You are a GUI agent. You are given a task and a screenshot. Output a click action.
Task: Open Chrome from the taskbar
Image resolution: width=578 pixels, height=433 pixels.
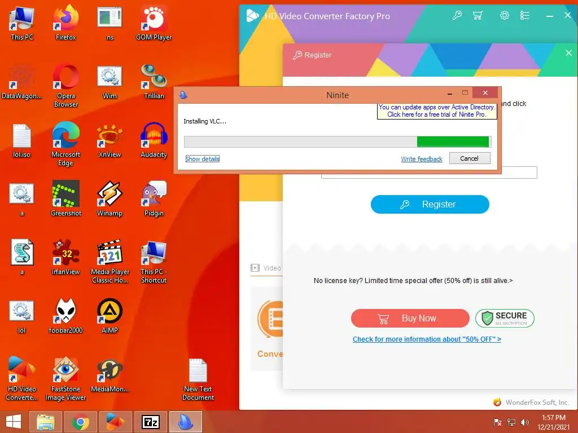coord(80,422)
